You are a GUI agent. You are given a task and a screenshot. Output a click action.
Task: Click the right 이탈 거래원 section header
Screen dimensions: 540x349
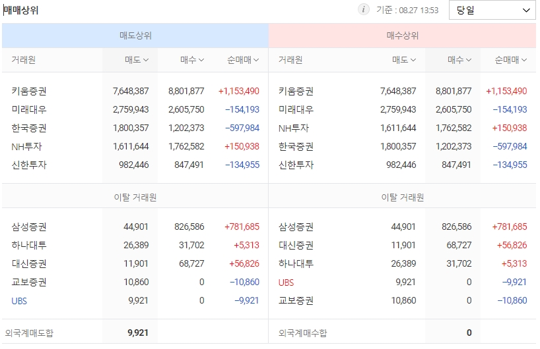coord(402,198)
